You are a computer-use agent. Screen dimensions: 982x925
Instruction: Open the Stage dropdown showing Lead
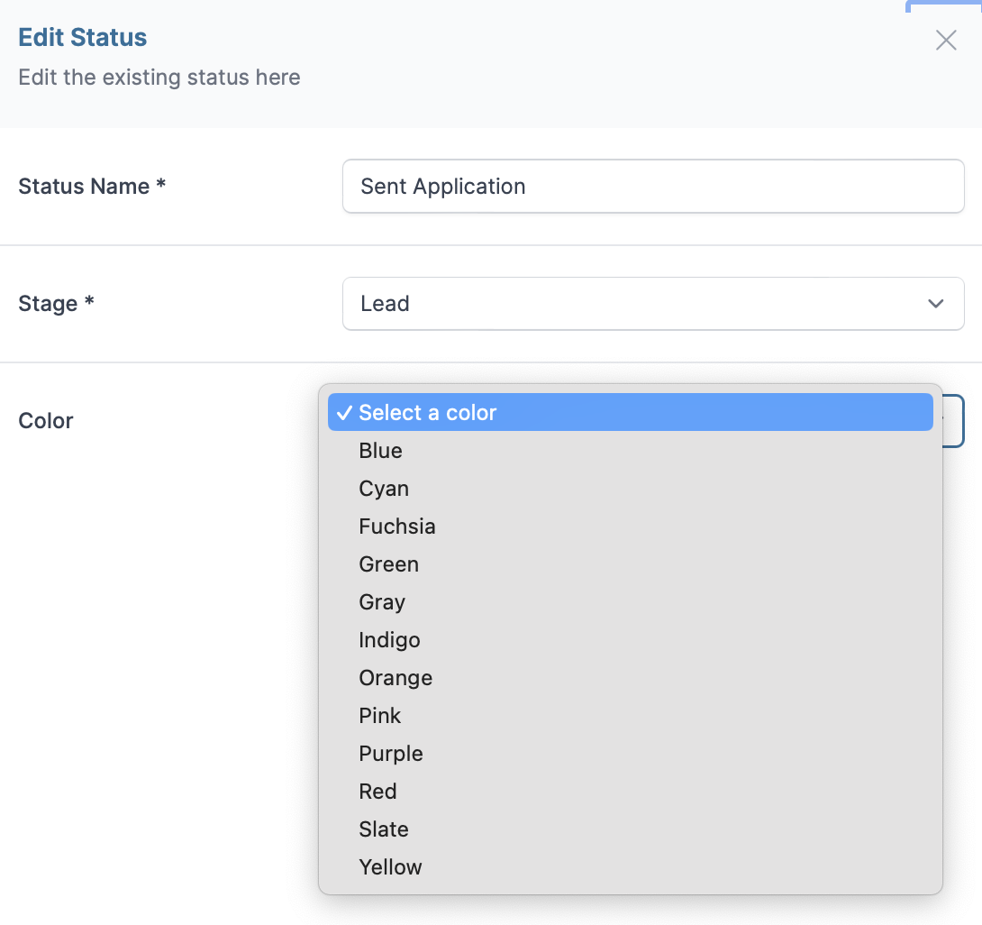pos(652,304)
